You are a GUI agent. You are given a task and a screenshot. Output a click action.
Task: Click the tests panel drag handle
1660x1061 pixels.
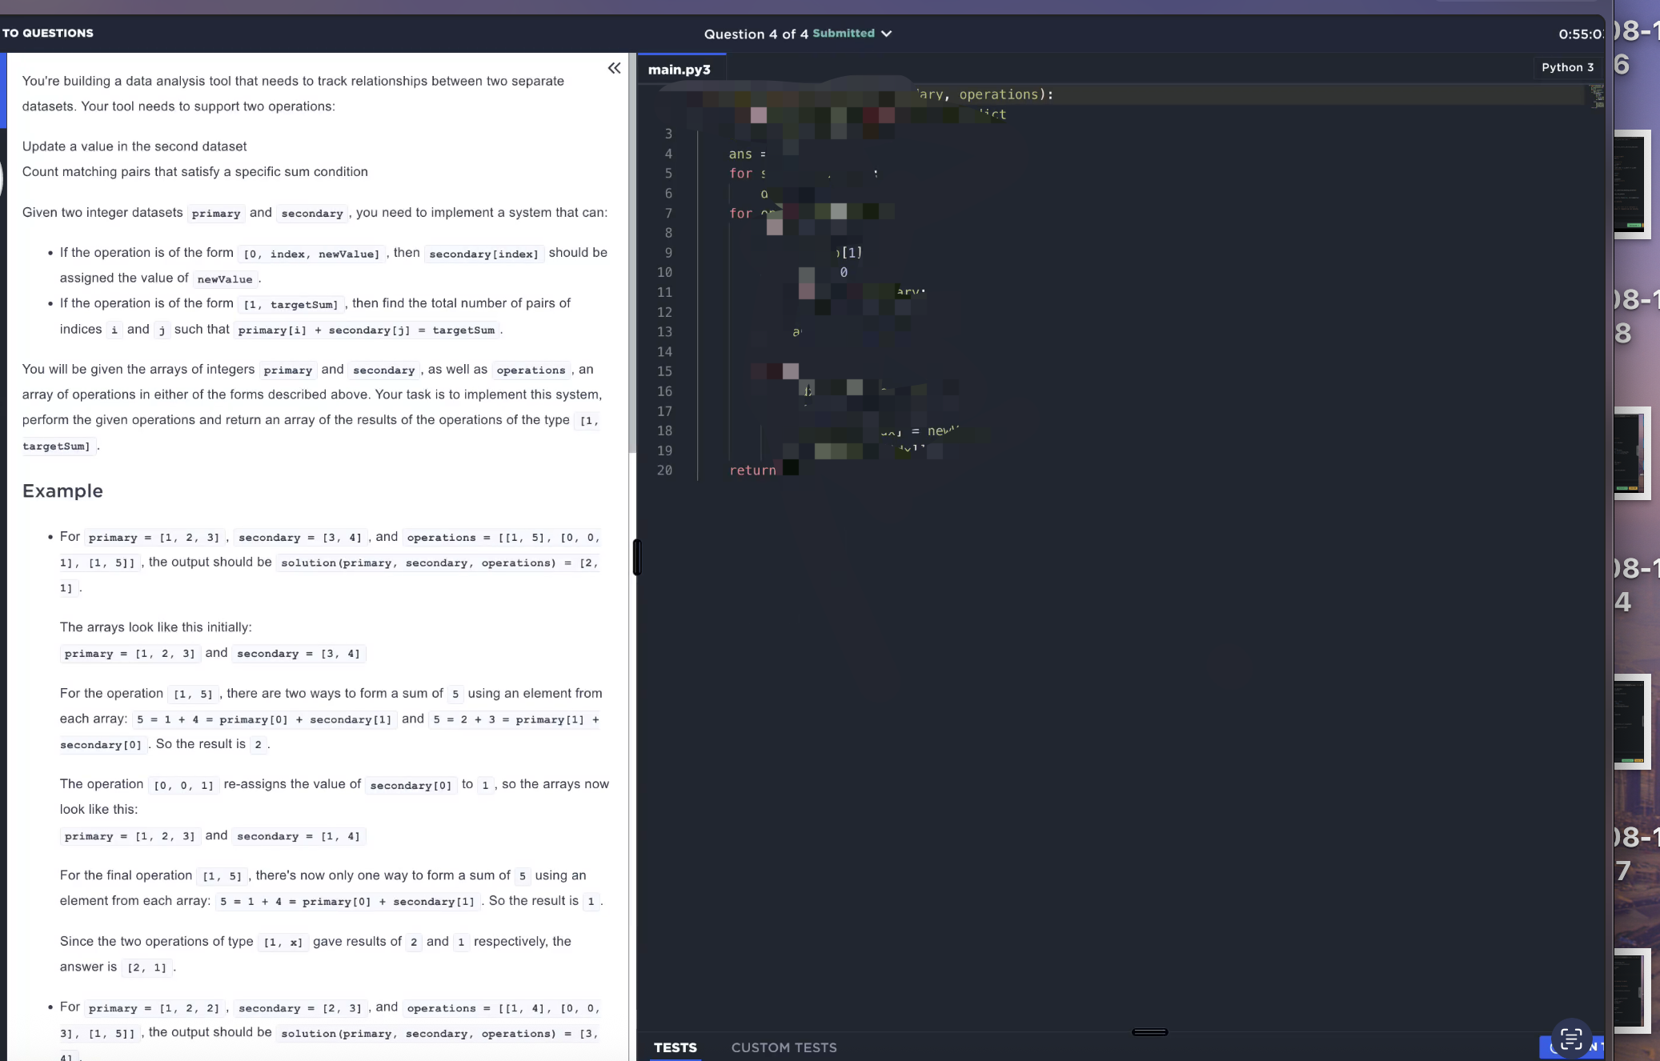click(x=1149, y=1032)
